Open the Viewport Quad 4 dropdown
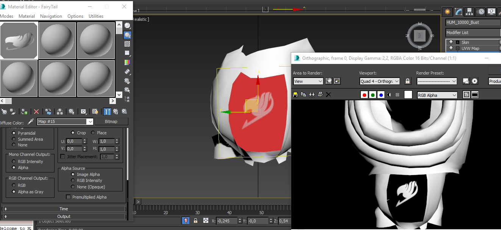This screenshot has width=501, height=230. pyautogui.click(x=380, y=81)
